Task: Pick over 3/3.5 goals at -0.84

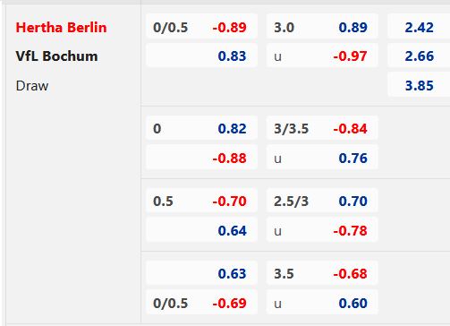Action: click(x=322, y=128)
